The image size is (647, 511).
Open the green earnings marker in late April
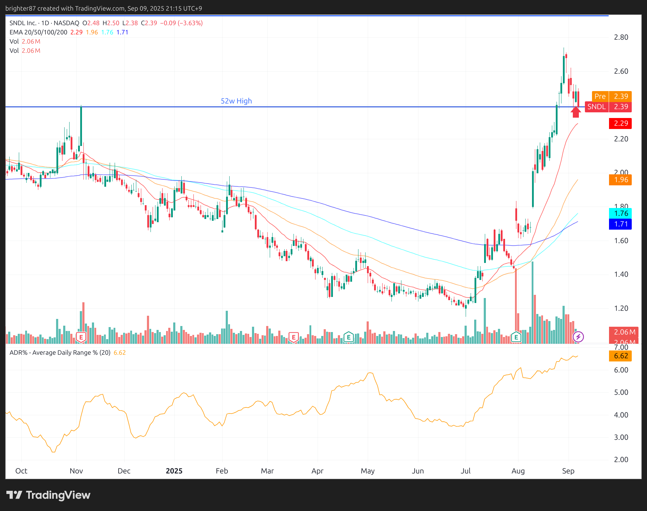[349, 337]
